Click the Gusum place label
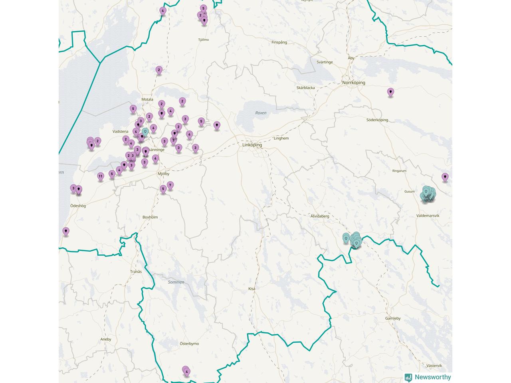511x383 pixels. 410,191
